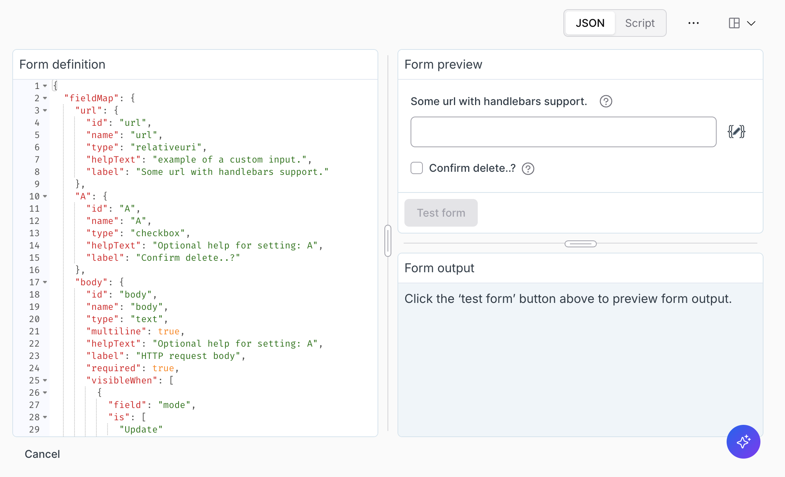Screen dimensions: 785x477
Task: Click the Form definition panel title
Action: click(x=62, y=64)
